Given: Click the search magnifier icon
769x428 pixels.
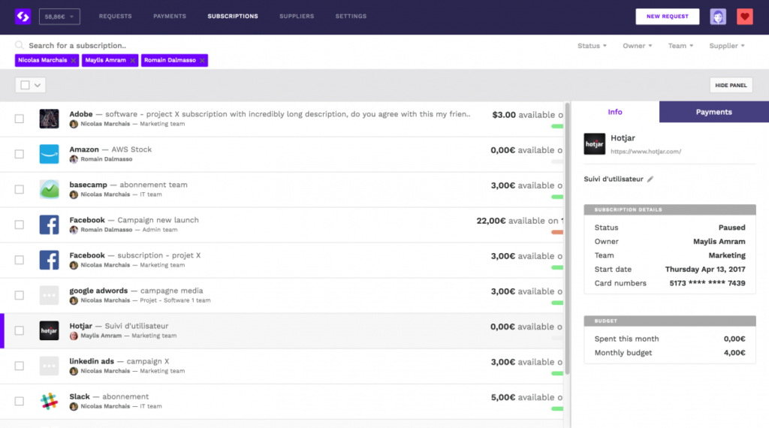Looking at the screenshot, I should click(19, 46).
